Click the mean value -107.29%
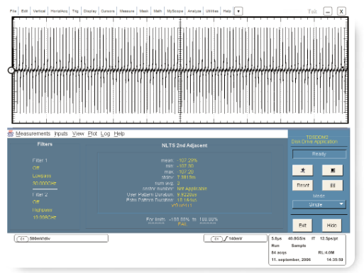Viewport: 364px width, 273px height. pos(187,160)
